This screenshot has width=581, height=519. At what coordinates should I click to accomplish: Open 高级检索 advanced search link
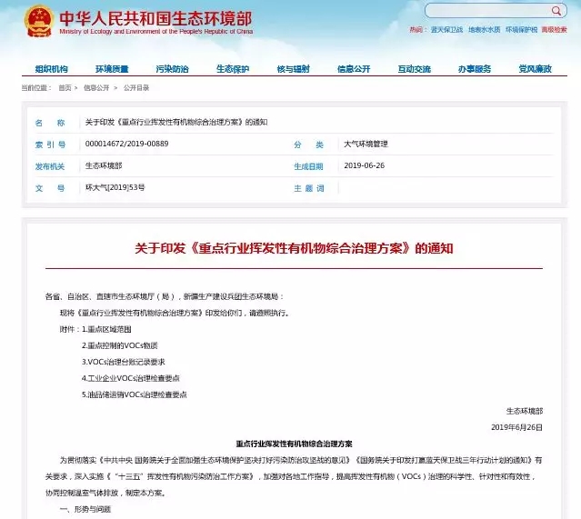click(554, 30)
